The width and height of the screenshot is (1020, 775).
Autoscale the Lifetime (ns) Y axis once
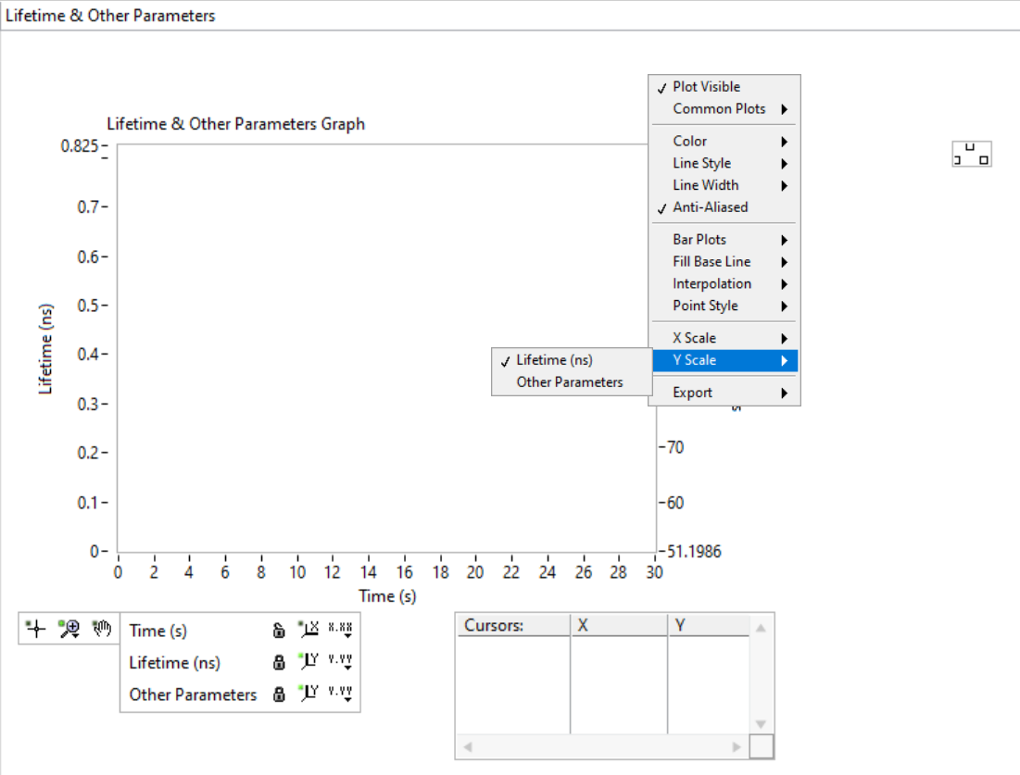(x=309, y=660)
